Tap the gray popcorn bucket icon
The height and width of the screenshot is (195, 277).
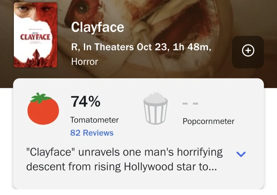(x=155, y=108)
